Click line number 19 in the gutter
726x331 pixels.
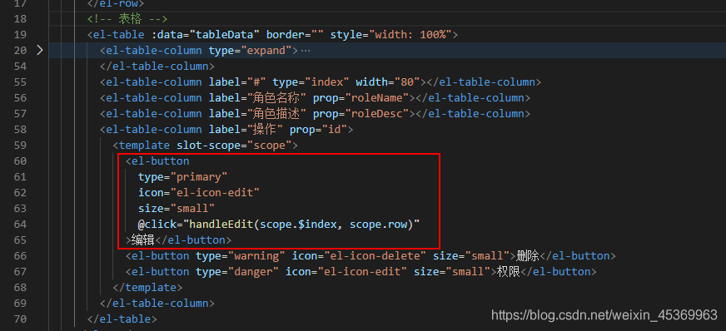[x=20, y=35]
